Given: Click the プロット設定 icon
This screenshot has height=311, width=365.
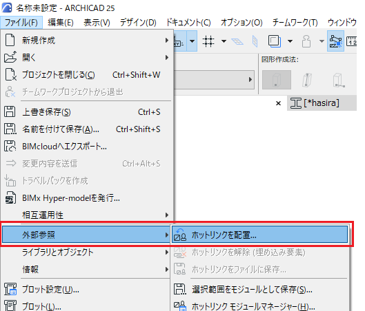Looking at the screenshot, I should pos(10,289).
